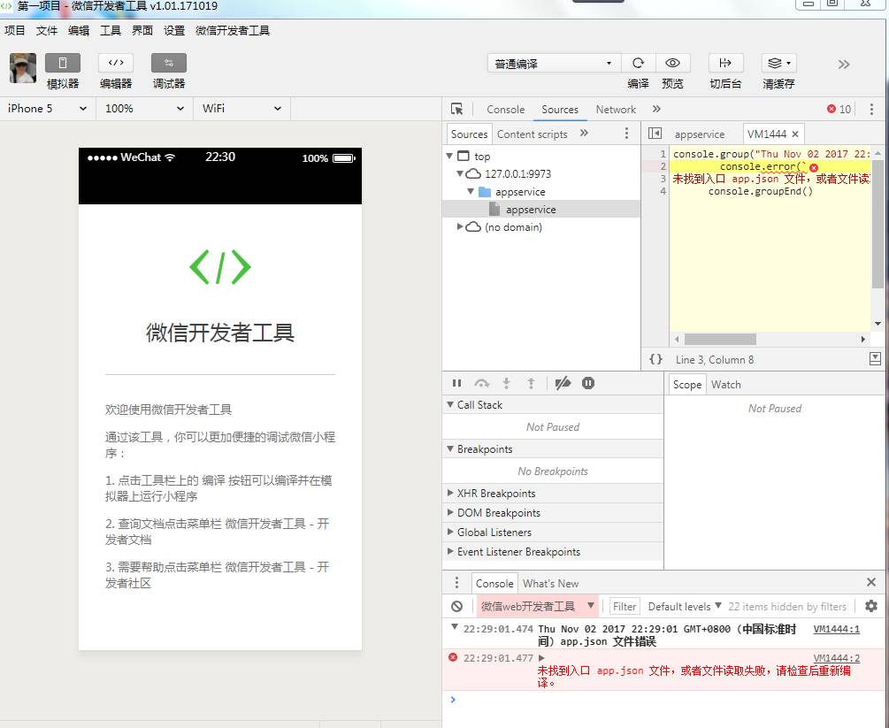The image size is (889, 728).
Task: Open the 设置 menu
Action: click(x=174, y=31)
